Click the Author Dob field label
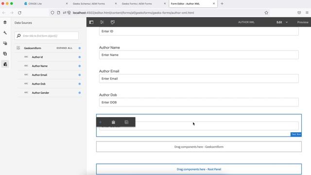 point(108,95)
